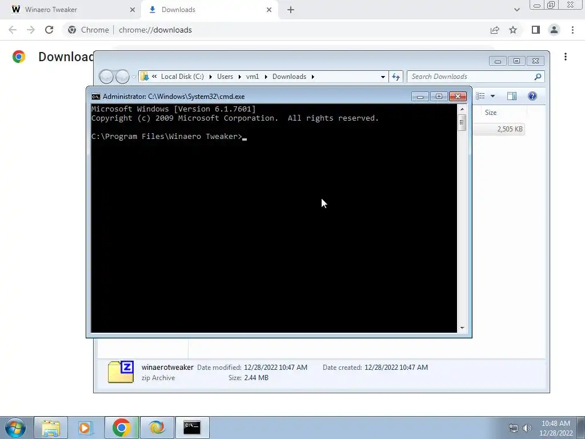
Task: Select the 2,505 KB file row
Action: coord(499,129)
